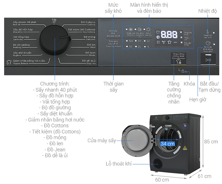
Task: Click the fan icon on display
Action: 164,42
